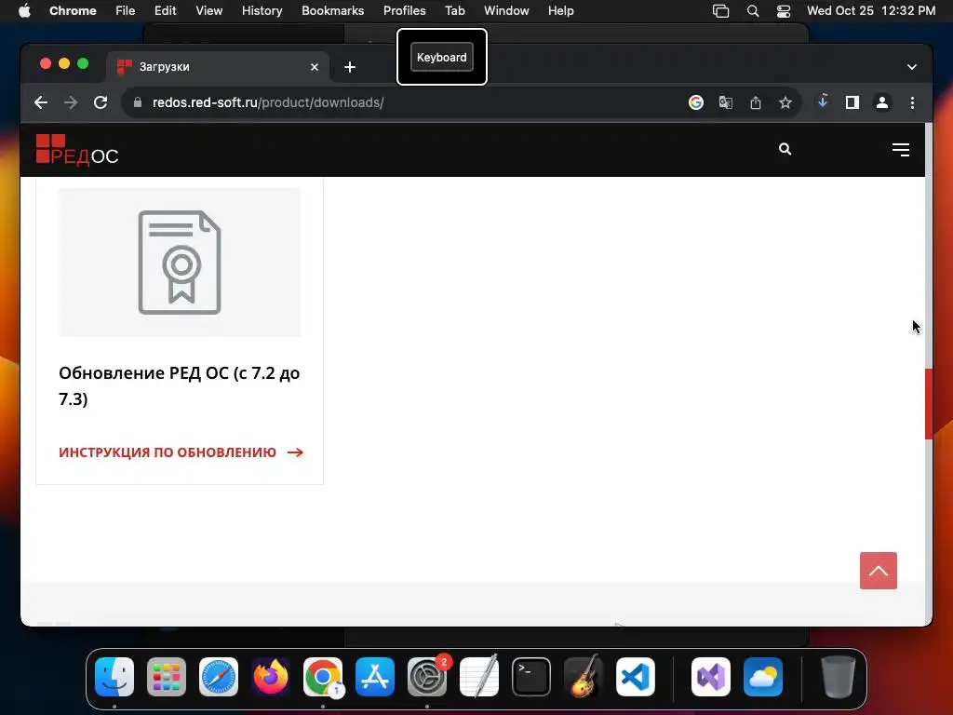Viewport: 953px width, 715px height.
Task: Open the Help menu
Action: 560,11
